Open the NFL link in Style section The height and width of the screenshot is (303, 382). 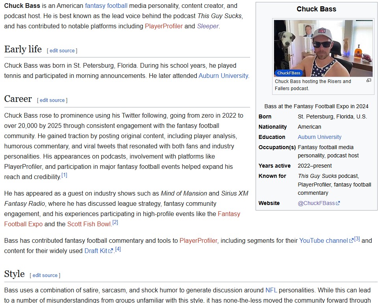(271, 290)
